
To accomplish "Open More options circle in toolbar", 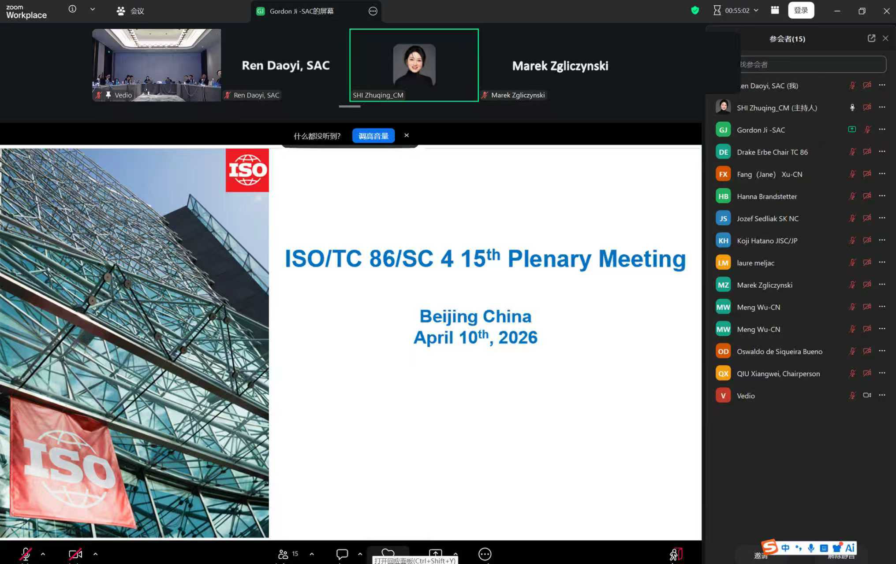I will pos(485,554).
